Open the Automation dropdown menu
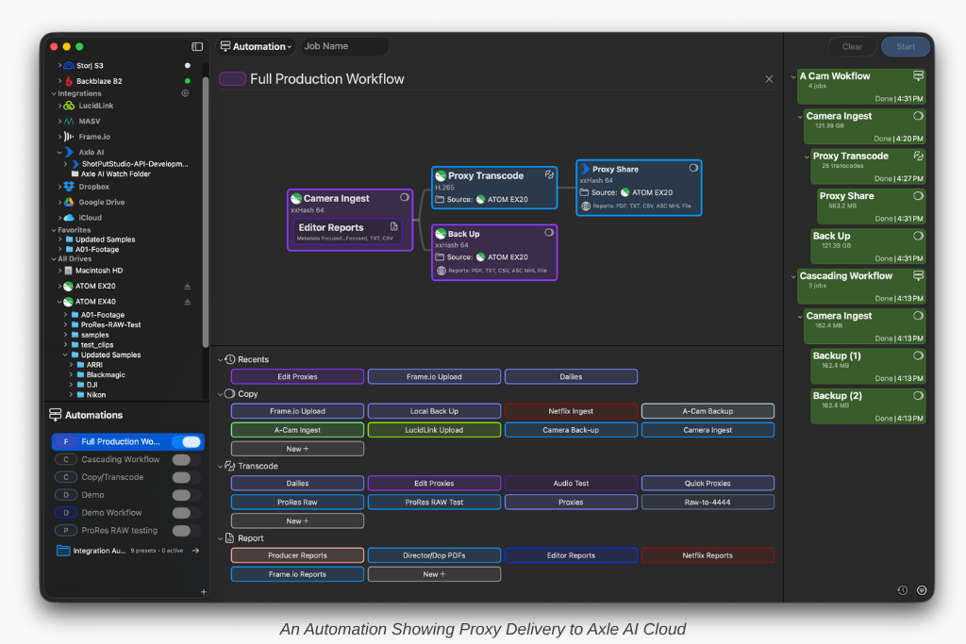The height and width of the screenshot is (644, 966). (256, 46)
